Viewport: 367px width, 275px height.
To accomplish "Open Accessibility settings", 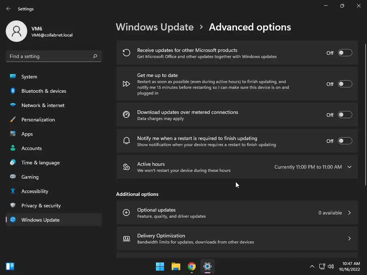I will [54, 191].
